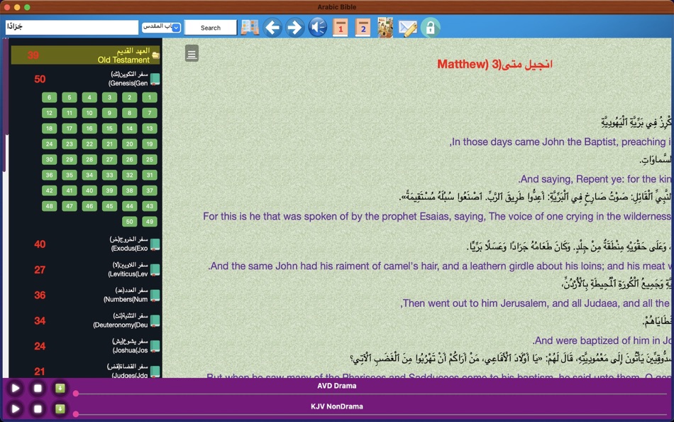The width and height of the screenshot is (674, 422).
Task: Open the dual-page reading view icon
Action: 250,28
